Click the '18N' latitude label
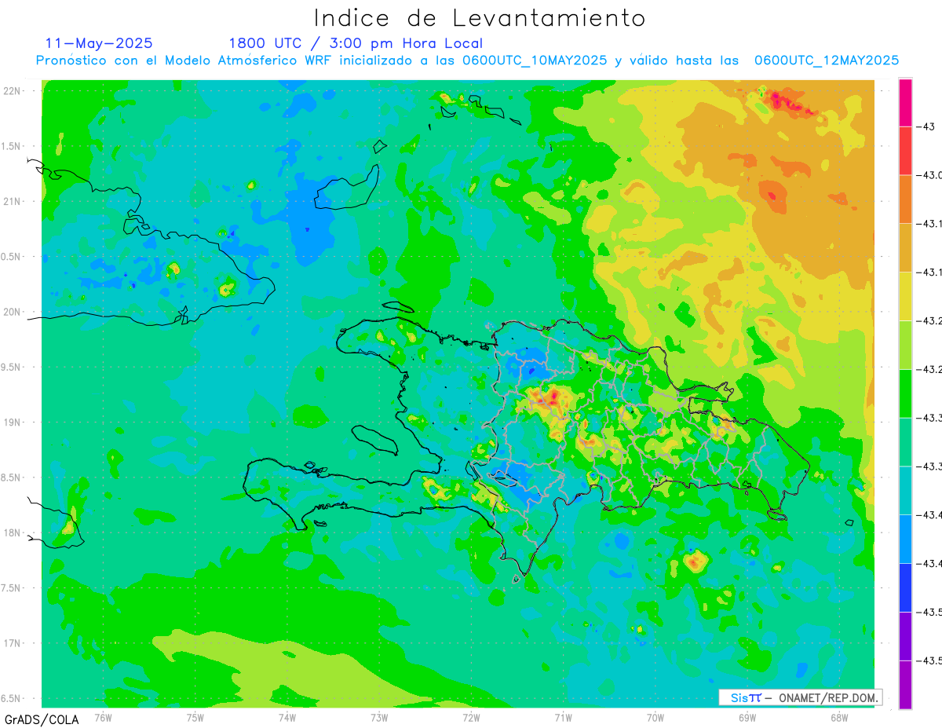The width and height of the screenshot is (942, 728). (x=13, y=533)
